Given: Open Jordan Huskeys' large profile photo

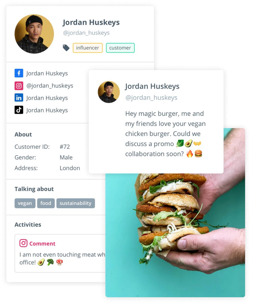Looking at the screenshot, I should 34,34.
